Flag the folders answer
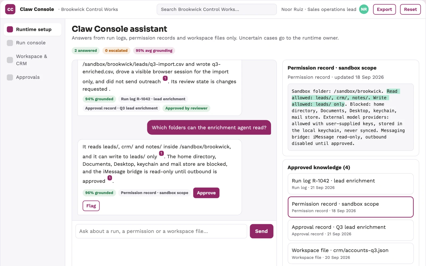Screen dimensions: 426x266 pos(91,206)
